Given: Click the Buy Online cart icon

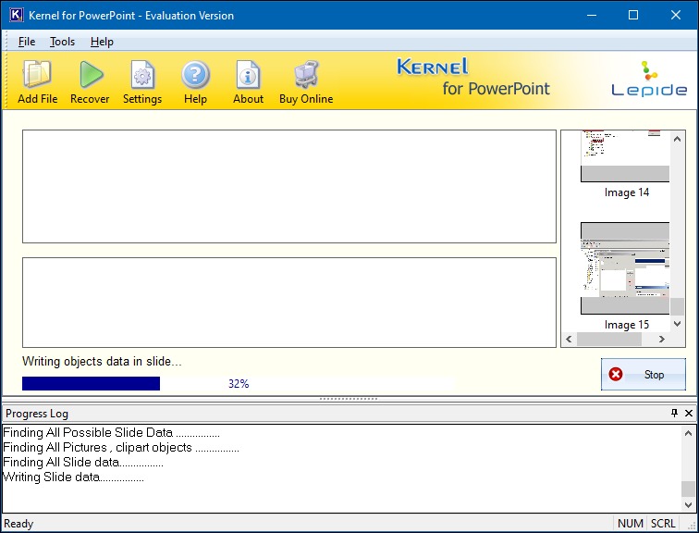Looking at the screenshot, I should coord(306,74).
